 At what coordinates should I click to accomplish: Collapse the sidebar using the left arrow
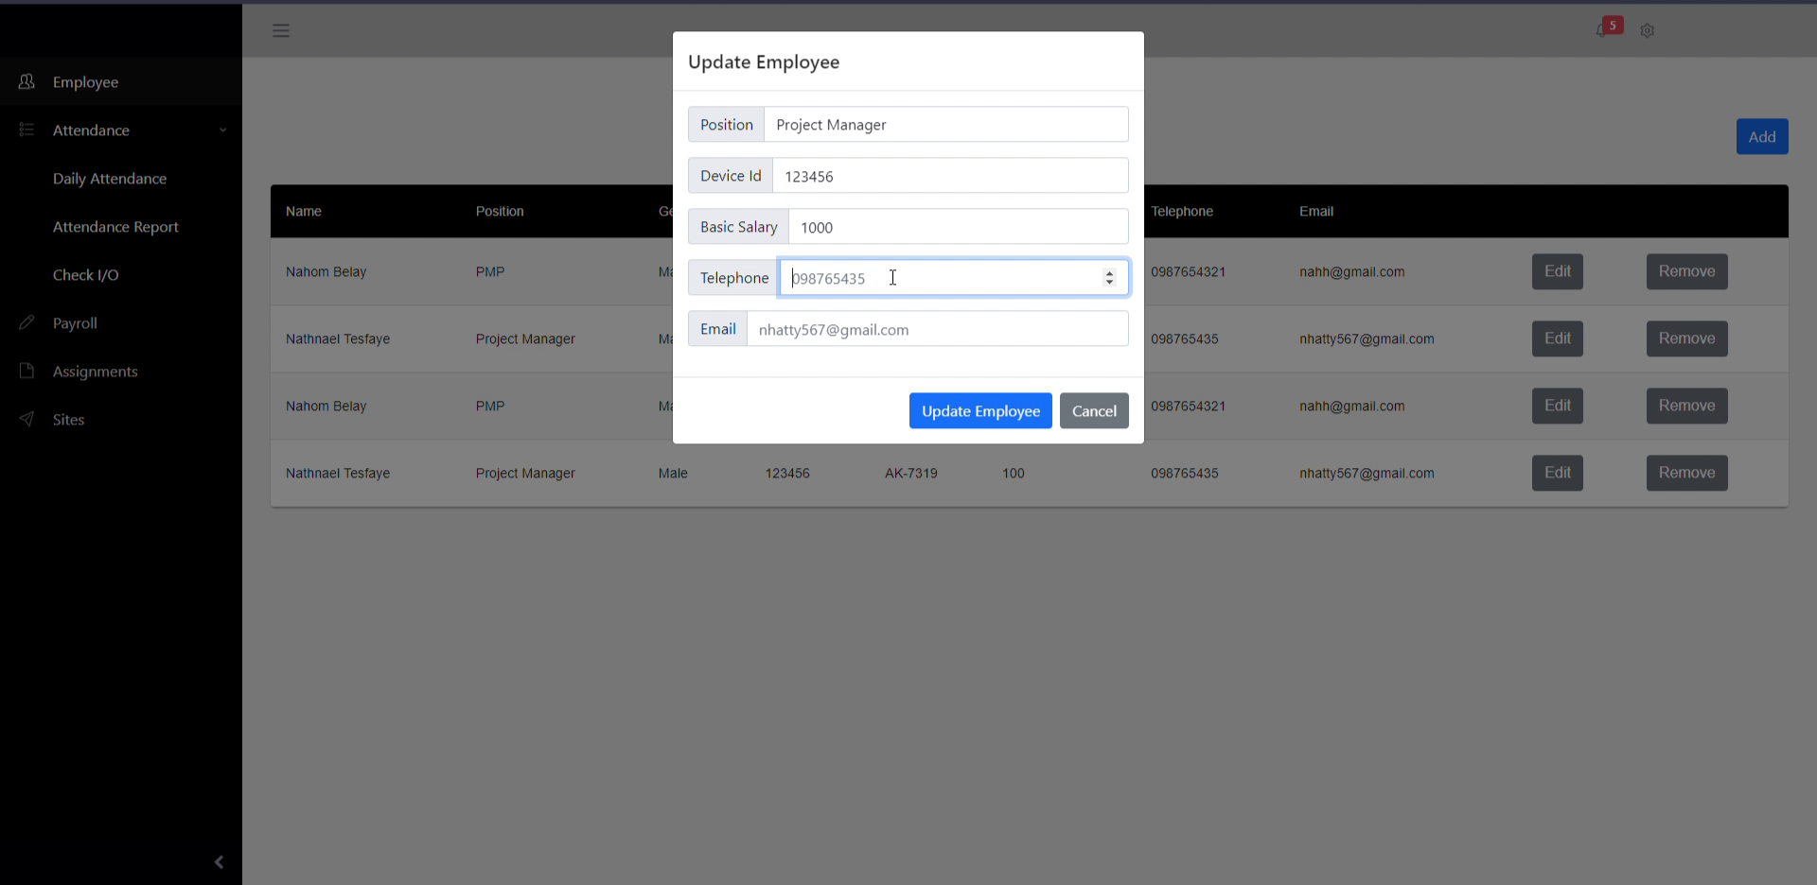[x=219, y=861]
